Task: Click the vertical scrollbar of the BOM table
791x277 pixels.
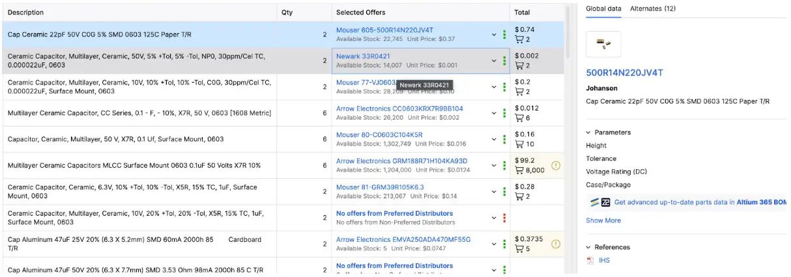Action: (x=567, y=39)
